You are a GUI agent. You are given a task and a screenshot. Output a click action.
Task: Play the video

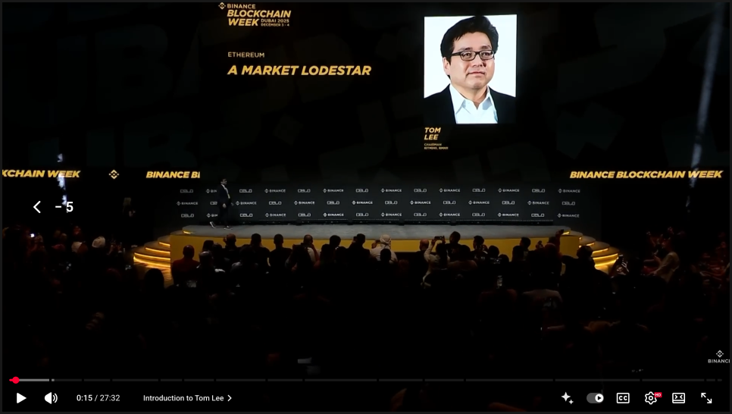pyautogui.click(x=21, y=398)
